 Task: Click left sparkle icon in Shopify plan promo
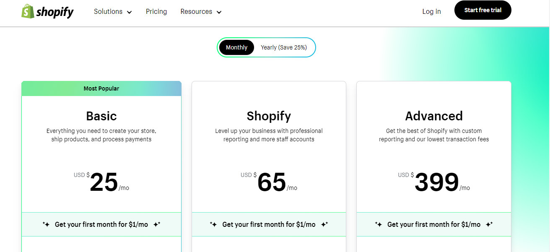[213, 224]
